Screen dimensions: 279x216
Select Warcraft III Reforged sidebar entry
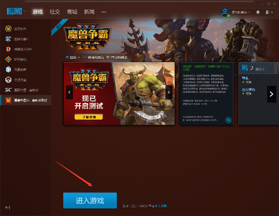tap(26, 100)
